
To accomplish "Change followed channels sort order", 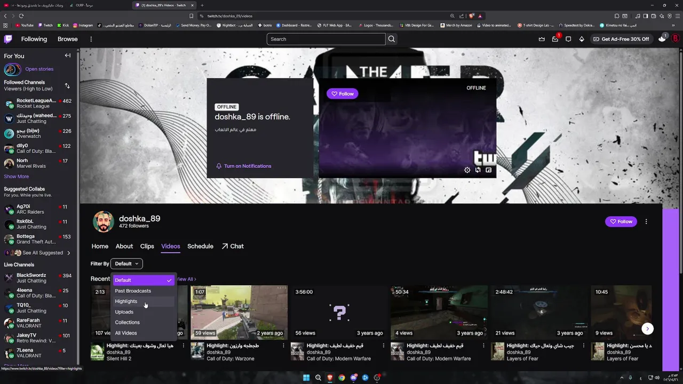I will tap(67, 85).
